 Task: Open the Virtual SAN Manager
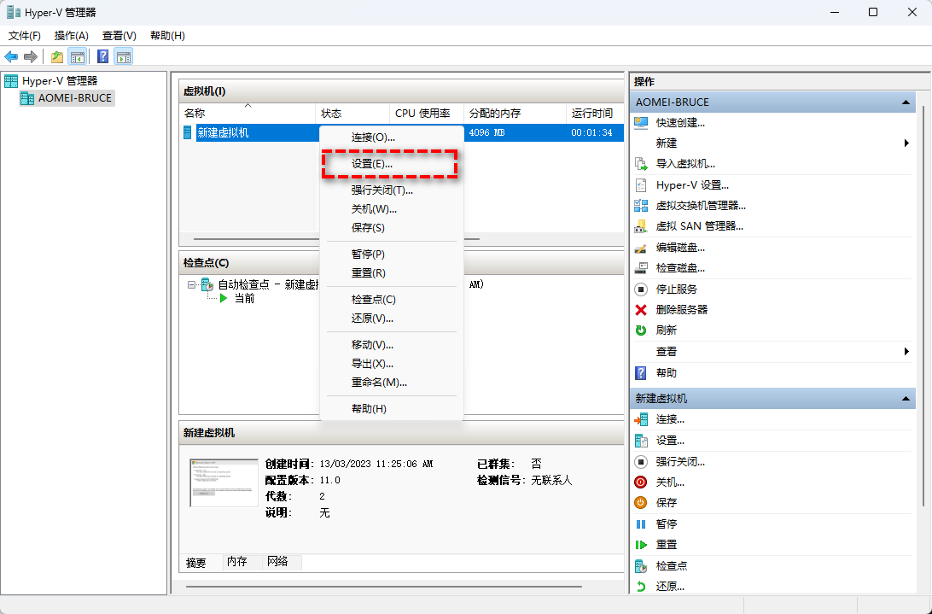pyautogui.click(x=702, y=225)
